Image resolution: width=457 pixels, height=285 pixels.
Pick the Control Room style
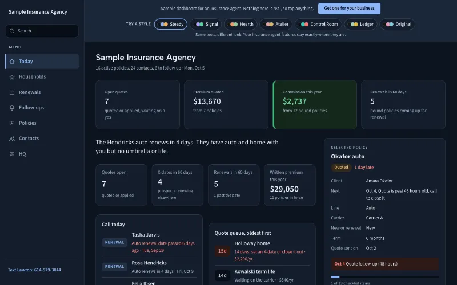[x=318, y=24]
